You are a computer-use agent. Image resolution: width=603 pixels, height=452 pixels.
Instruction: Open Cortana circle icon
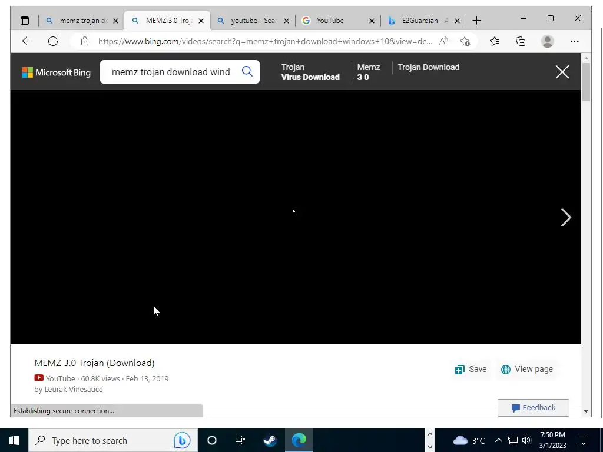(212, 440)
